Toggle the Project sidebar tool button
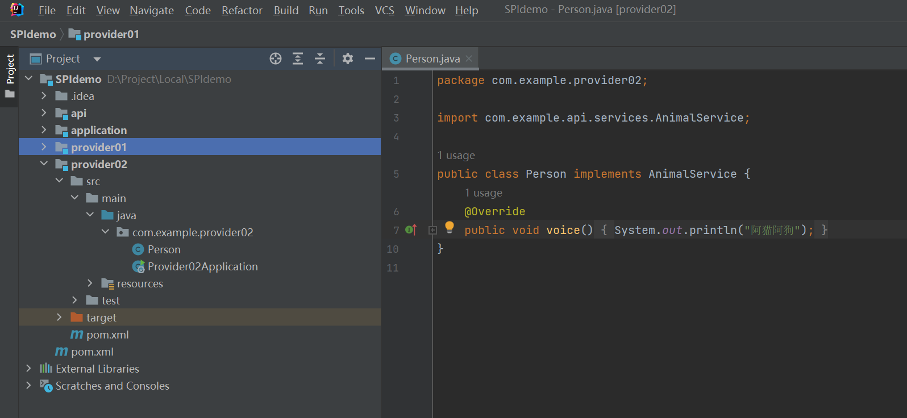This screenshot has width=907, height=418. click(10, 76)
